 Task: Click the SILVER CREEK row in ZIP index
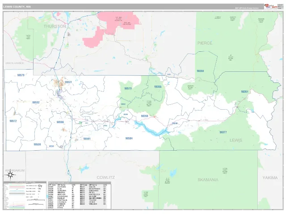click(x=93, y=198)
